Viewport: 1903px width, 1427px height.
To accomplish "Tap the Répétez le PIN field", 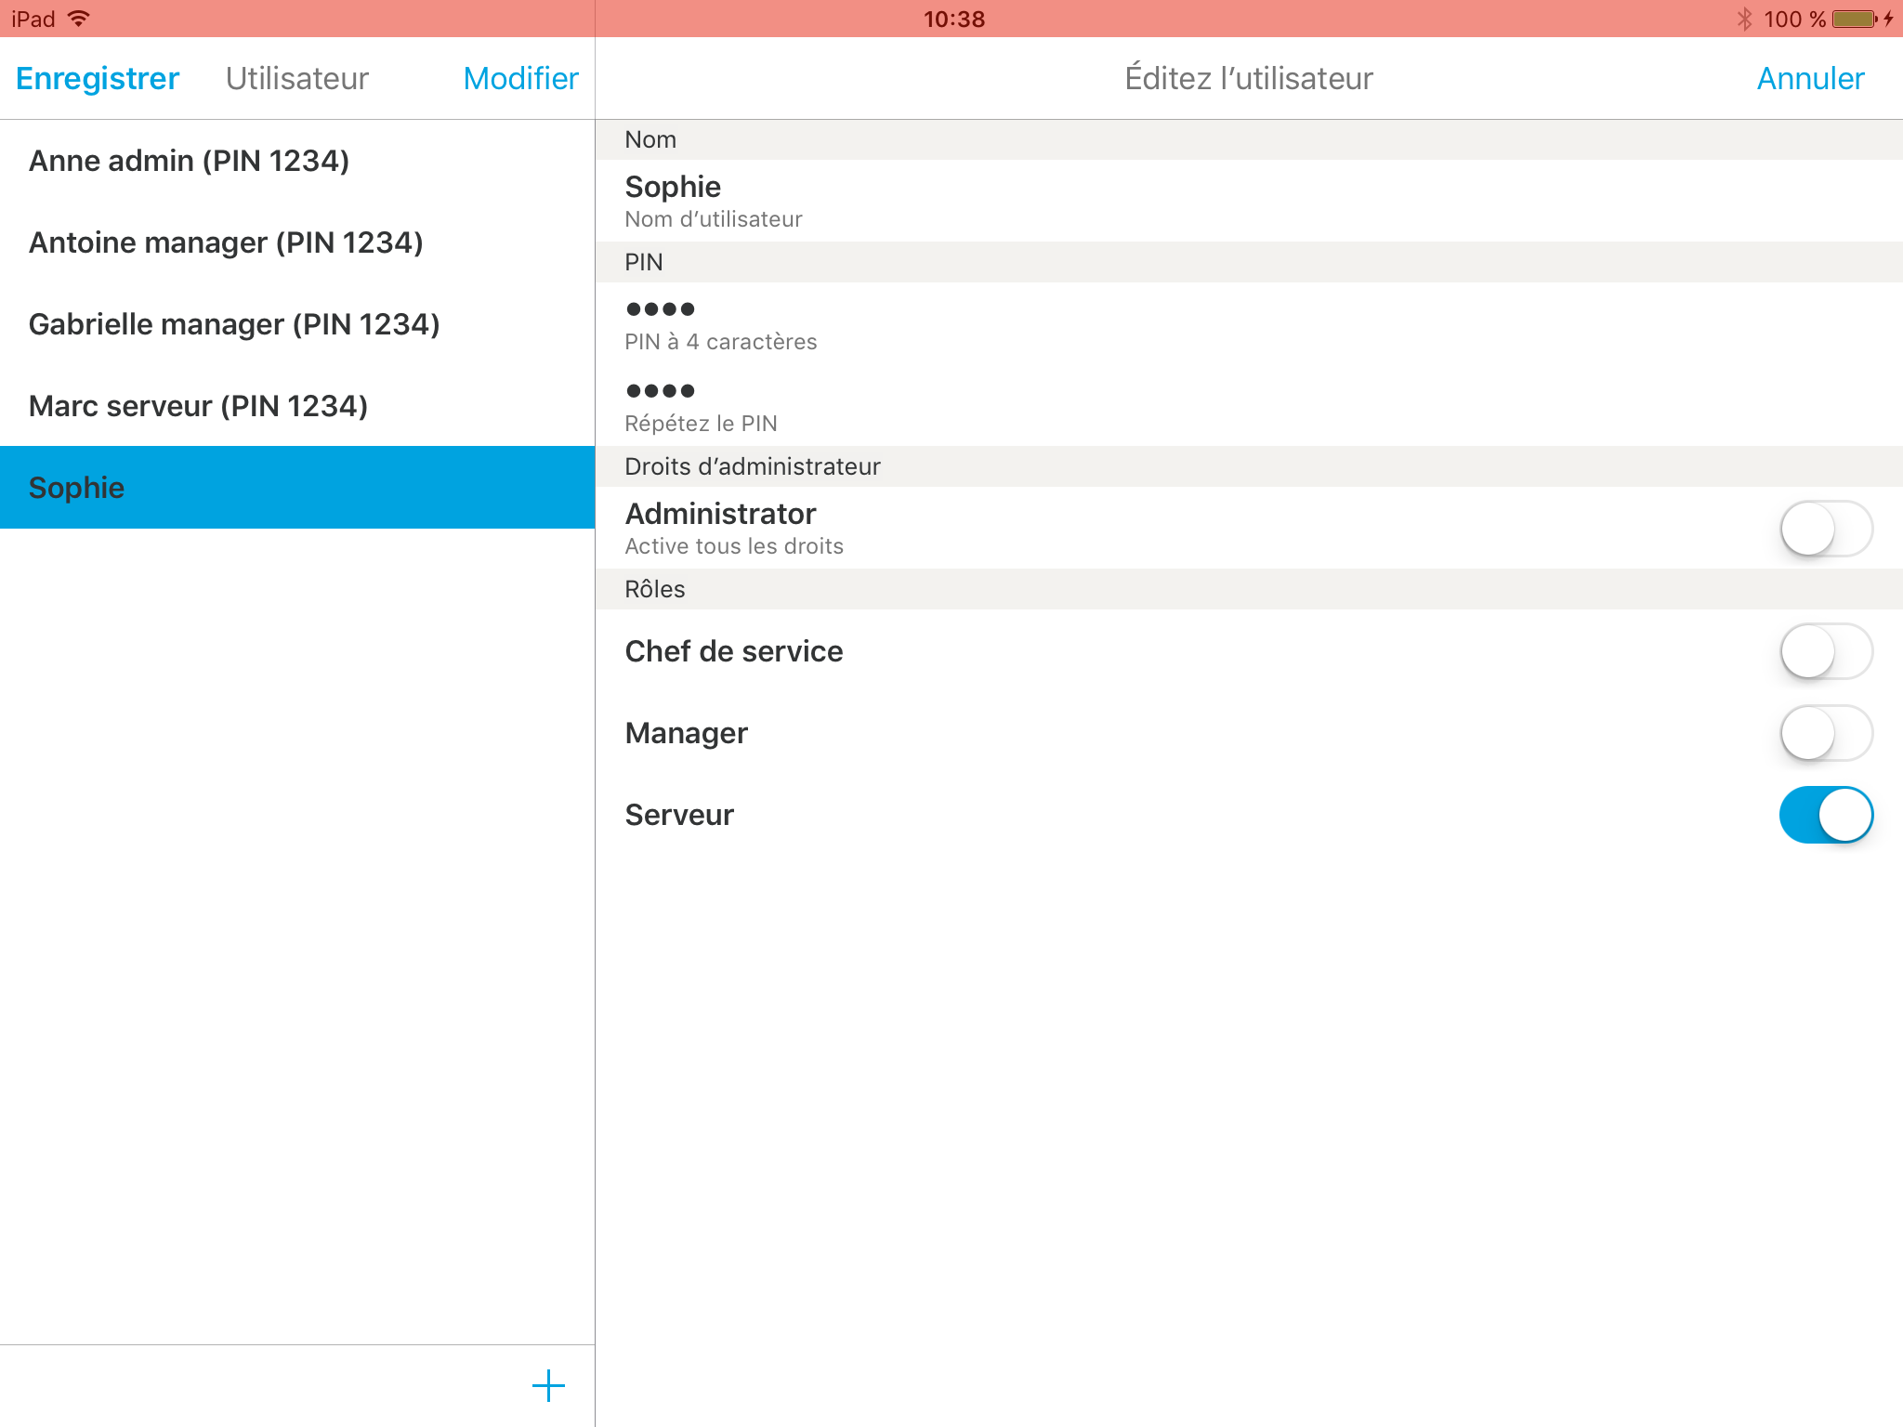I will [x=1249, y=405].
